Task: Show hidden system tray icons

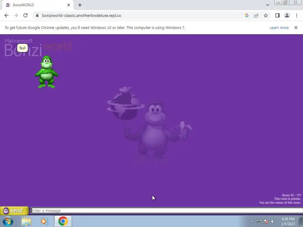Action: click(x=252, y=221)
